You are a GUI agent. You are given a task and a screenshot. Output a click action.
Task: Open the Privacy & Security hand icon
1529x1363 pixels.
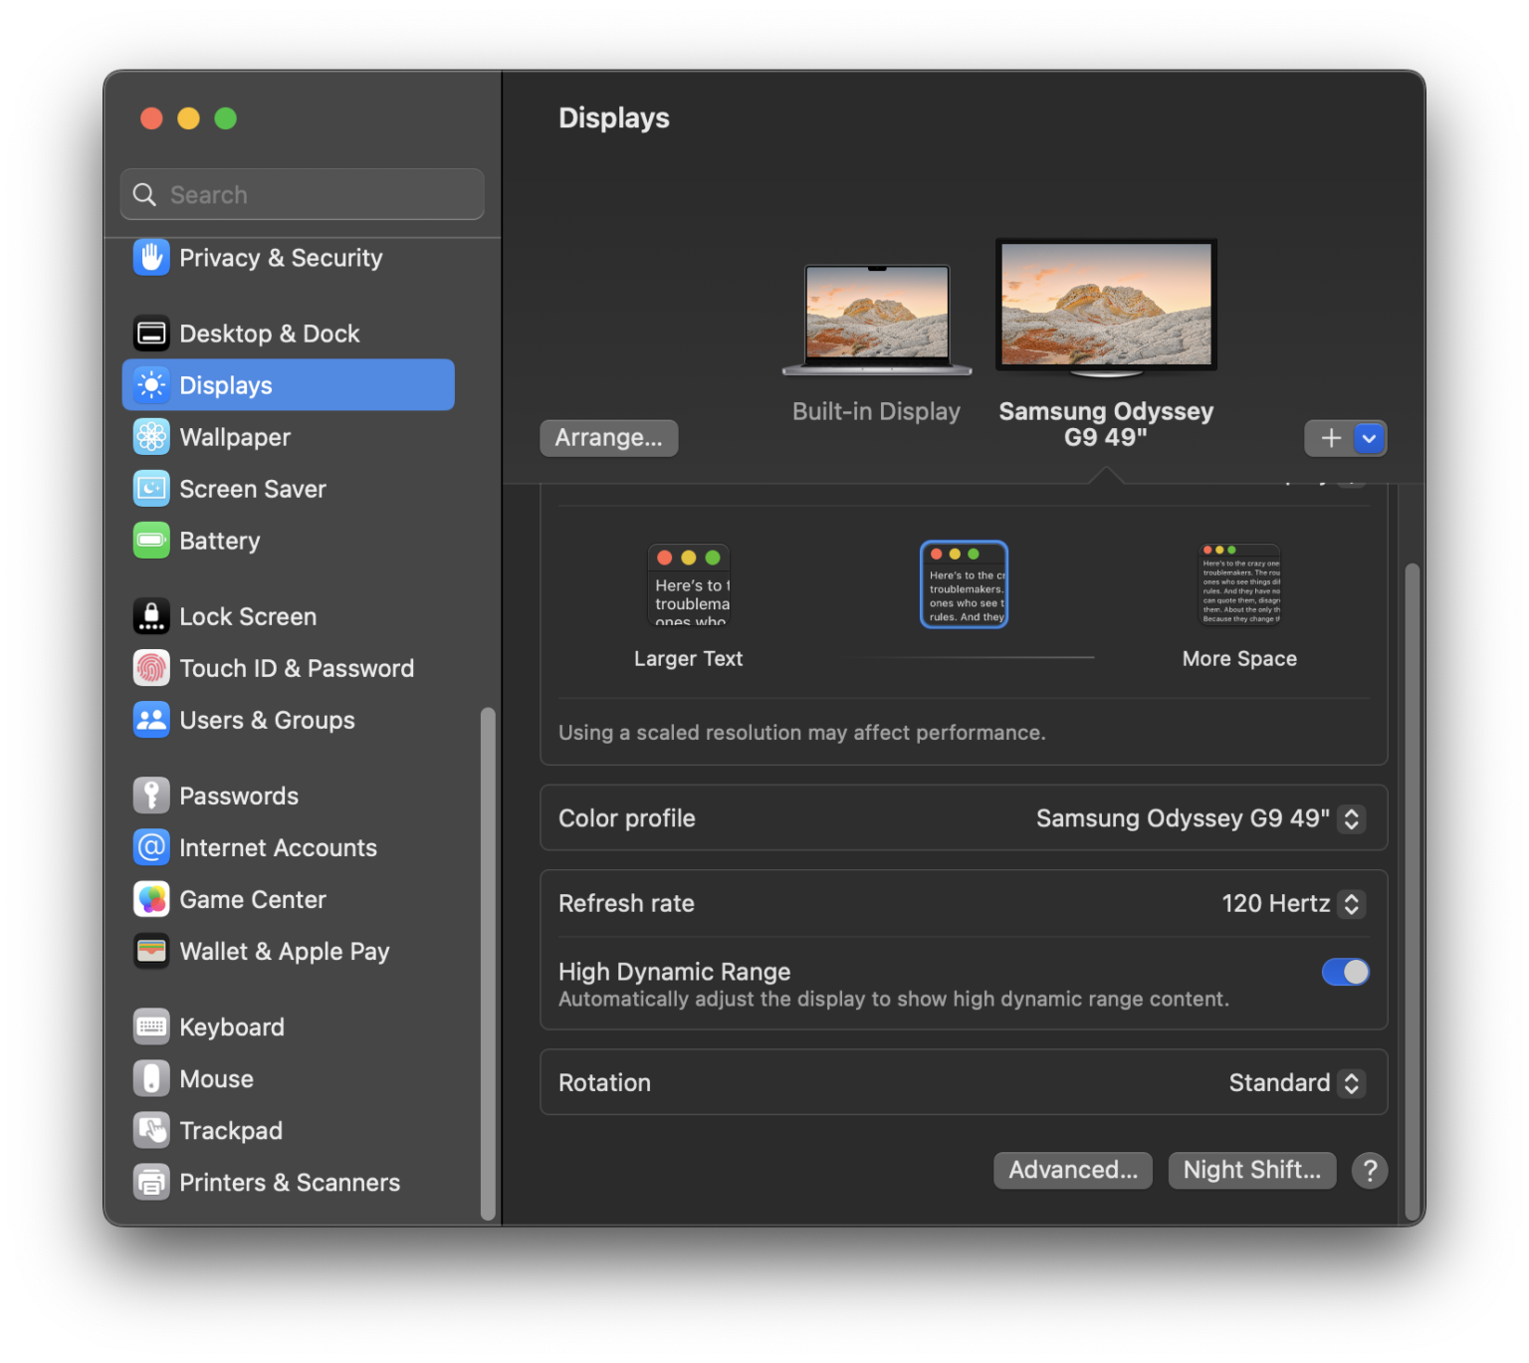pos(151,258)
